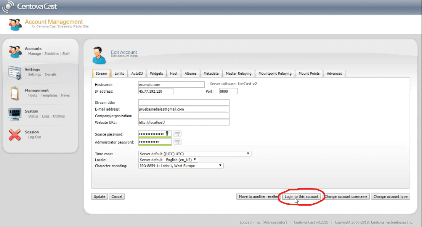Switch to the Stream tab

101,74
